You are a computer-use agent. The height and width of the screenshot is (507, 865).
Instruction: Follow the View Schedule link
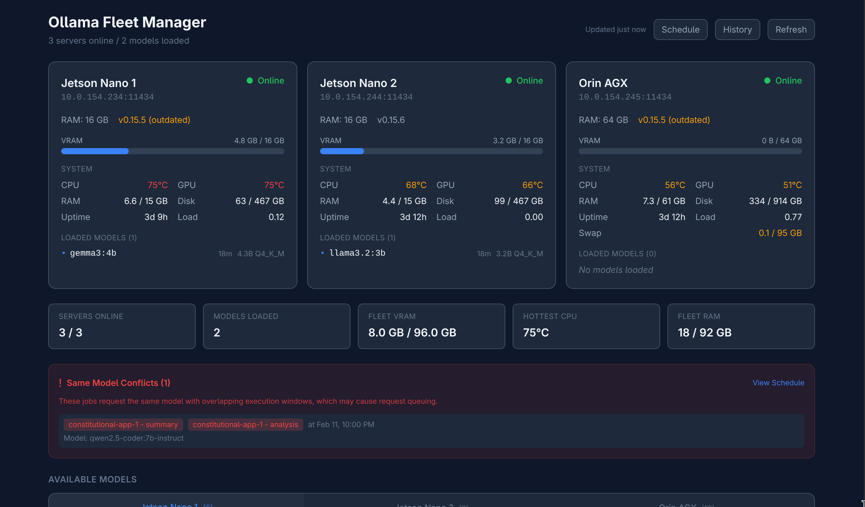coord(778,382)
